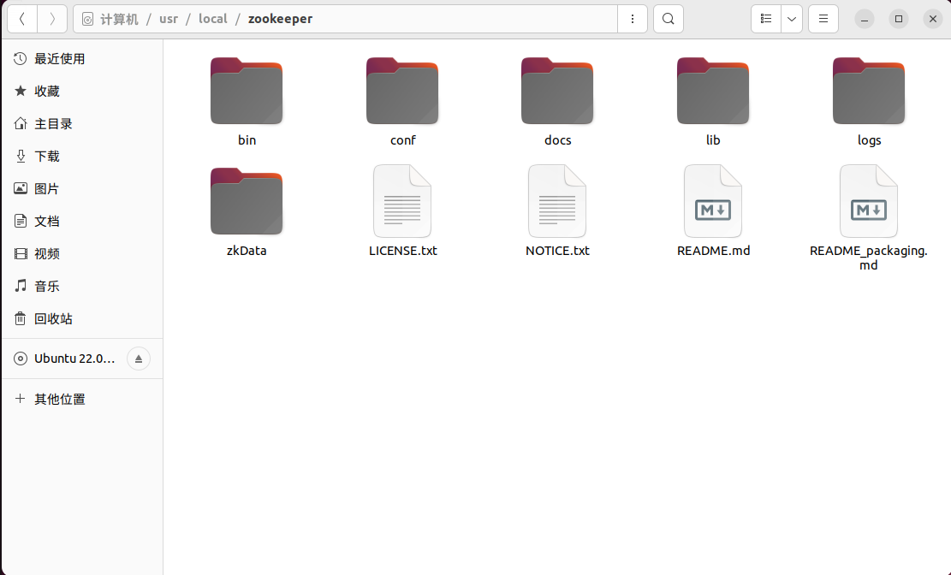The image size is (951, 575).
Task: Open Starred (收藏) in sidebar
Action: coord(82,91)
